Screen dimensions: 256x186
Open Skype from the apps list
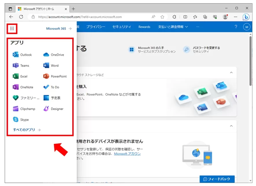21,120
